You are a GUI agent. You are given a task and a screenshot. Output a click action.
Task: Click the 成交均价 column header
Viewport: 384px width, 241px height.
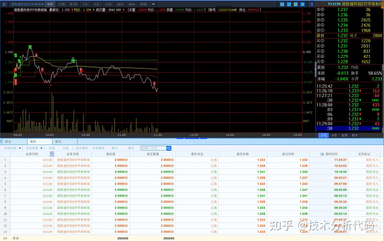(x=288, y=154)
